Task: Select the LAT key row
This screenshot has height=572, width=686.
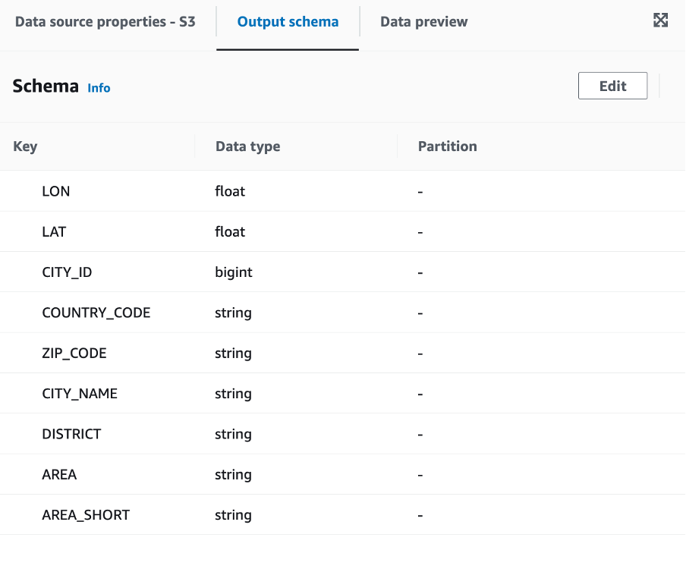Action: tap(342, 231)
